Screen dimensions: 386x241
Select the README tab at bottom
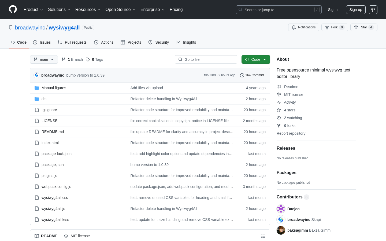(x=46, y=236)
